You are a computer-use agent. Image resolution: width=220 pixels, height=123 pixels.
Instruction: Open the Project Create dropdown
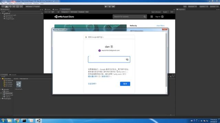tap(3, 77)
